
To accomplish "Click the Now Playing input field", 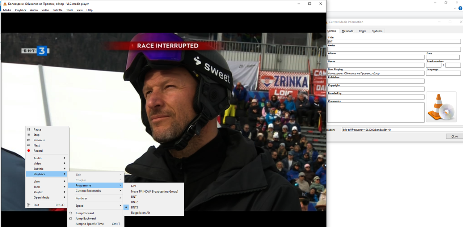I will click(x=376, y=73).
